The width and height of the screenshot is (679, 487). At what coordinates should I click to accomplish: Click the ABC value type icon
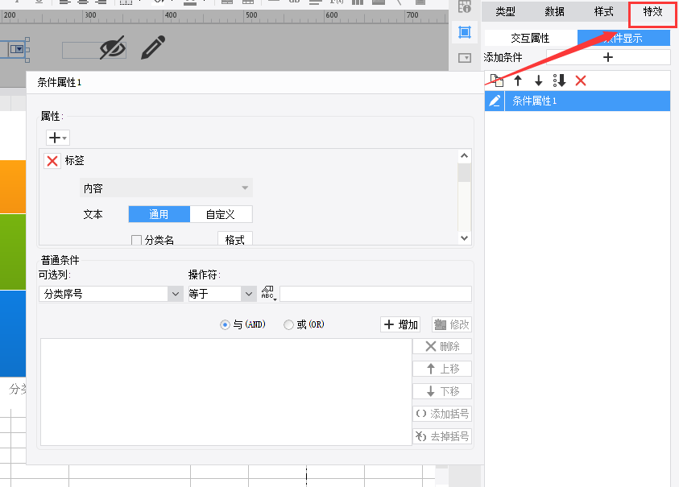pyautogui.click(x=268, y=294)
